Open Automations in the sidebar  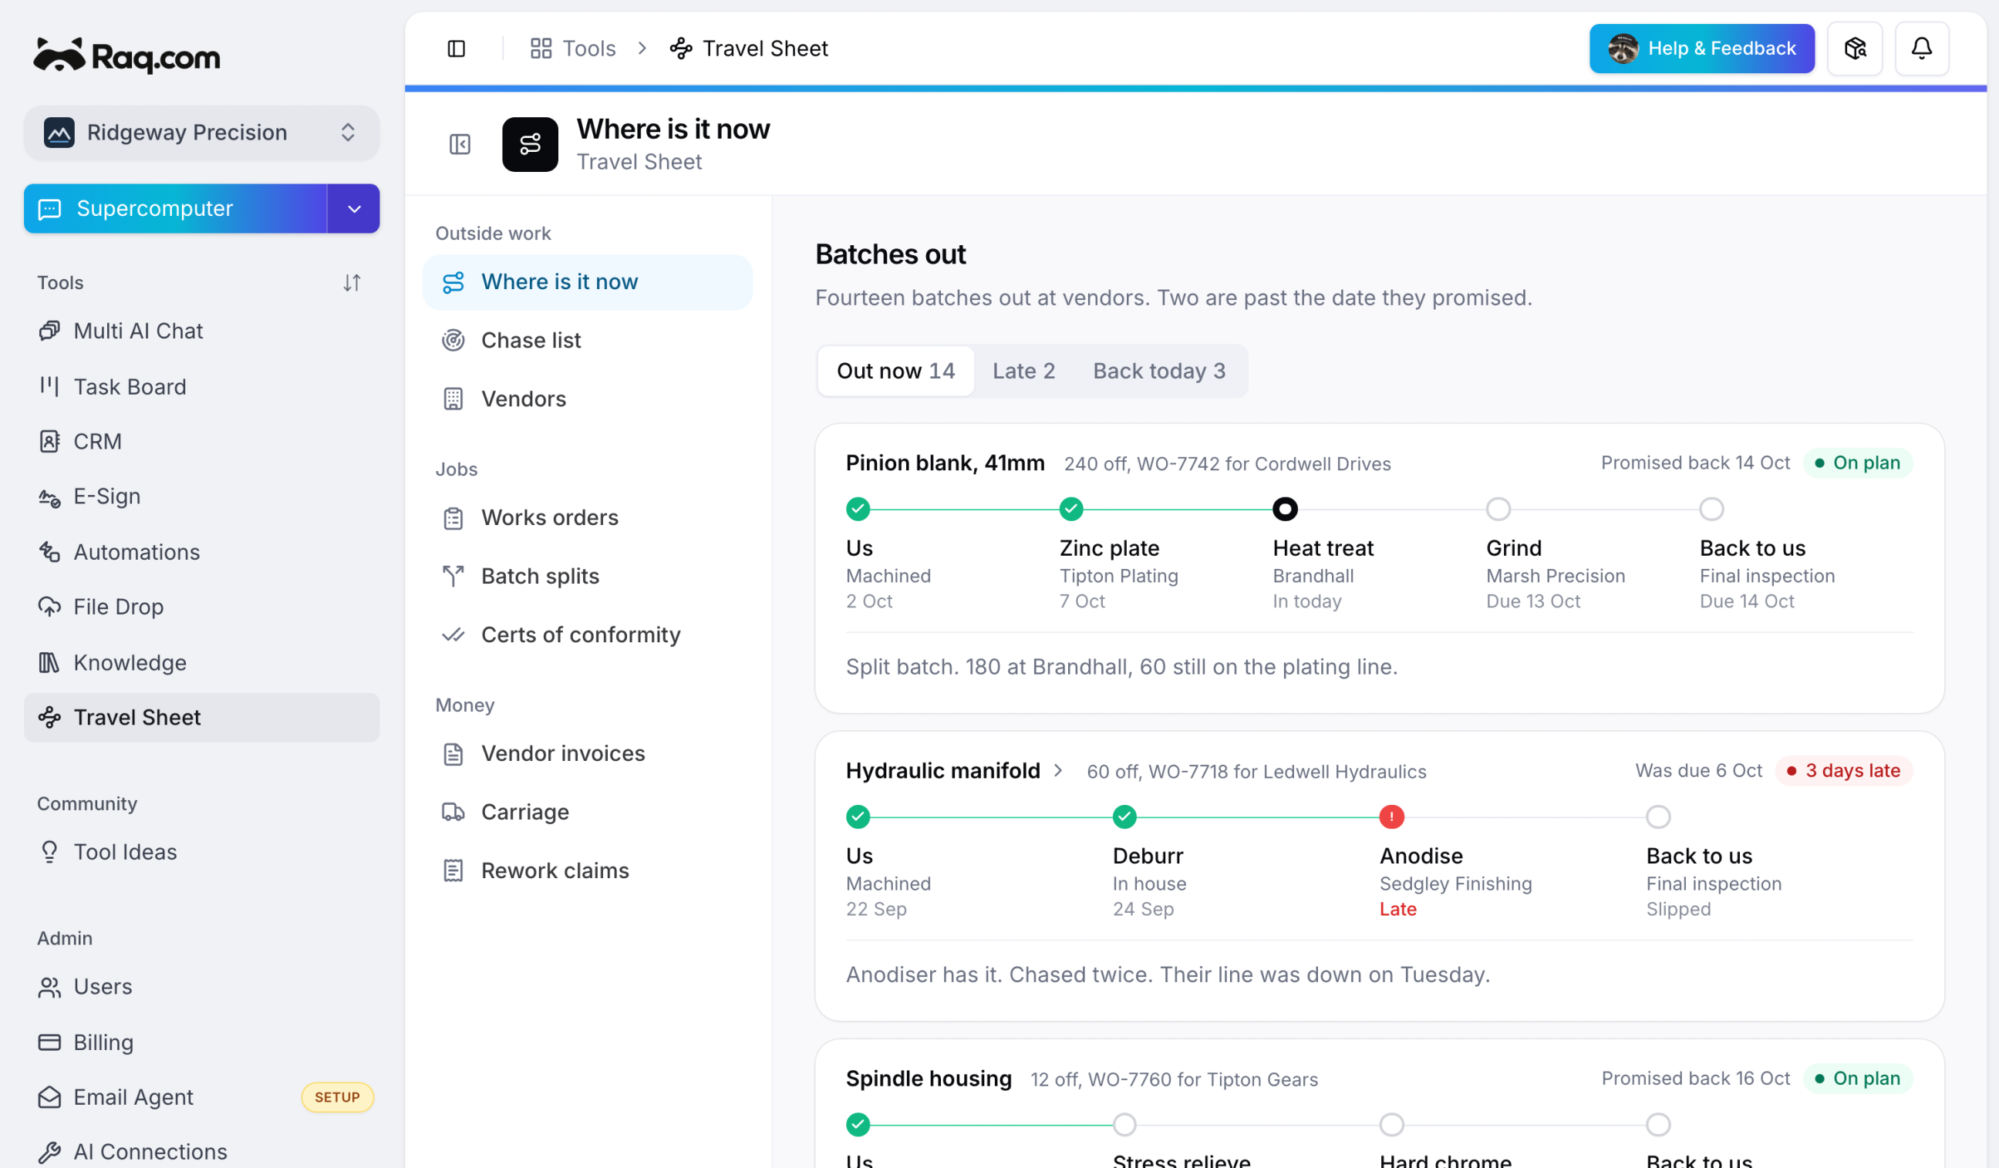tap(201, 552)
